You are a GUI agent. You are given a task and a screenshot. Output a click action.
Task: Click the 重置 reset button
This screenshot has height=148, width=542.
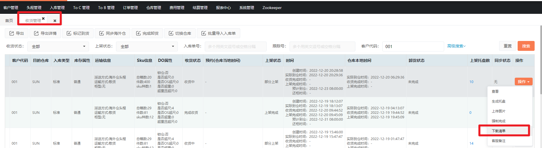tap(508, 46)
